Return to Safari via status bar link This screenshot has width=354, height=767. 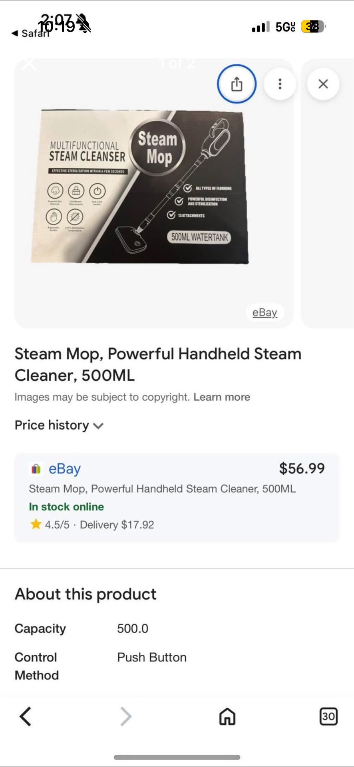[31, 33]
